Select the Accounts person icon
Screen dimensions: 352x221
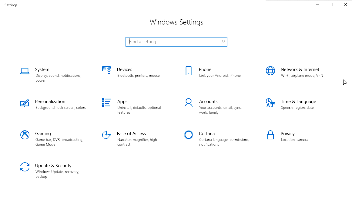pyautogui.click(x=189, y=103)
